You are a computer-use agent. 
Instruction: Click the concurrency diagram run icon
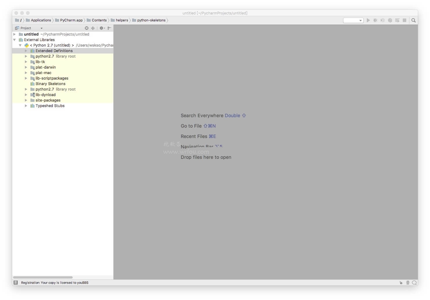click(397, 20)
